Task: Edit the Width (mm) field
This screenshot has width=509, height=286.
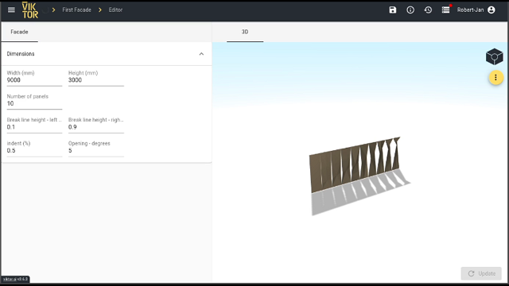Action: [34, 80]
